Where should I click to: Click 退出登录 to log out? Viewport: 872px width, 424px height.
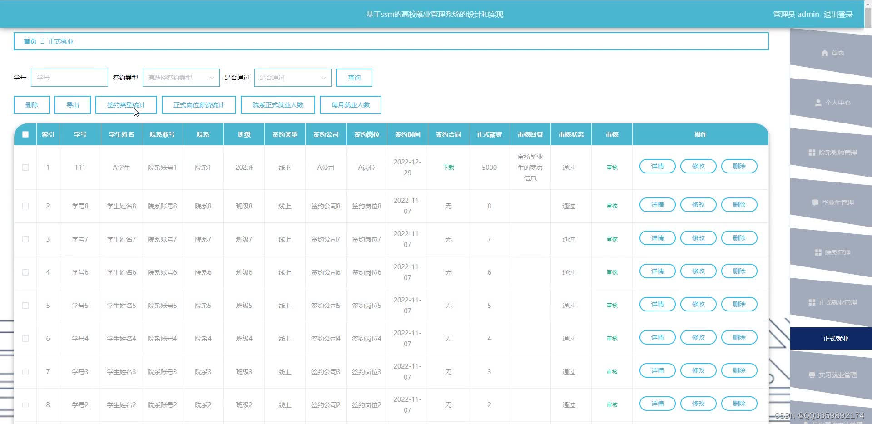(x=838, y=14)
